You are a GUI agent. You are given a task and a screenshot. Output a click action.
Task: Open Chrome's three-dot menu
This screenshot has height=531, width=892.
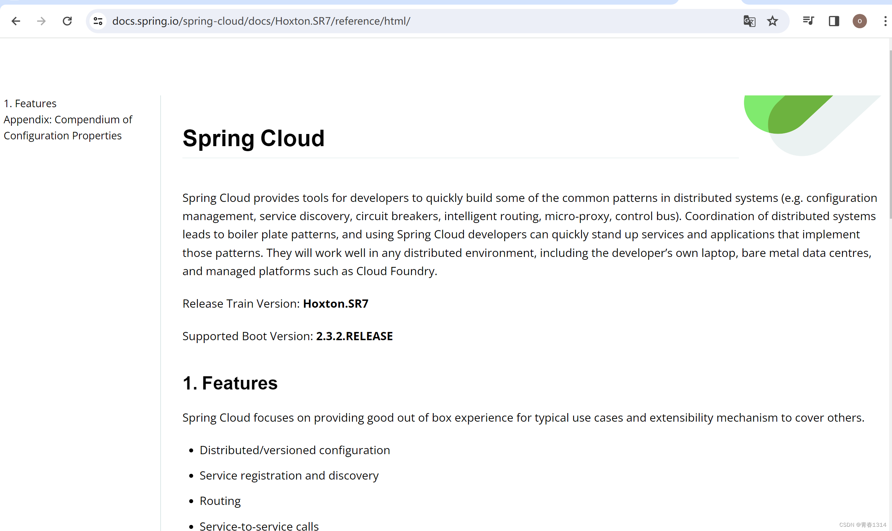(x=885, y=21)
